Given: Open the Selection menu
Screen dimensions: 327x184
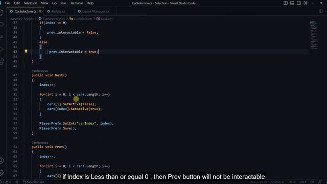Looking at the screenshot, I should tap(31, 3).
